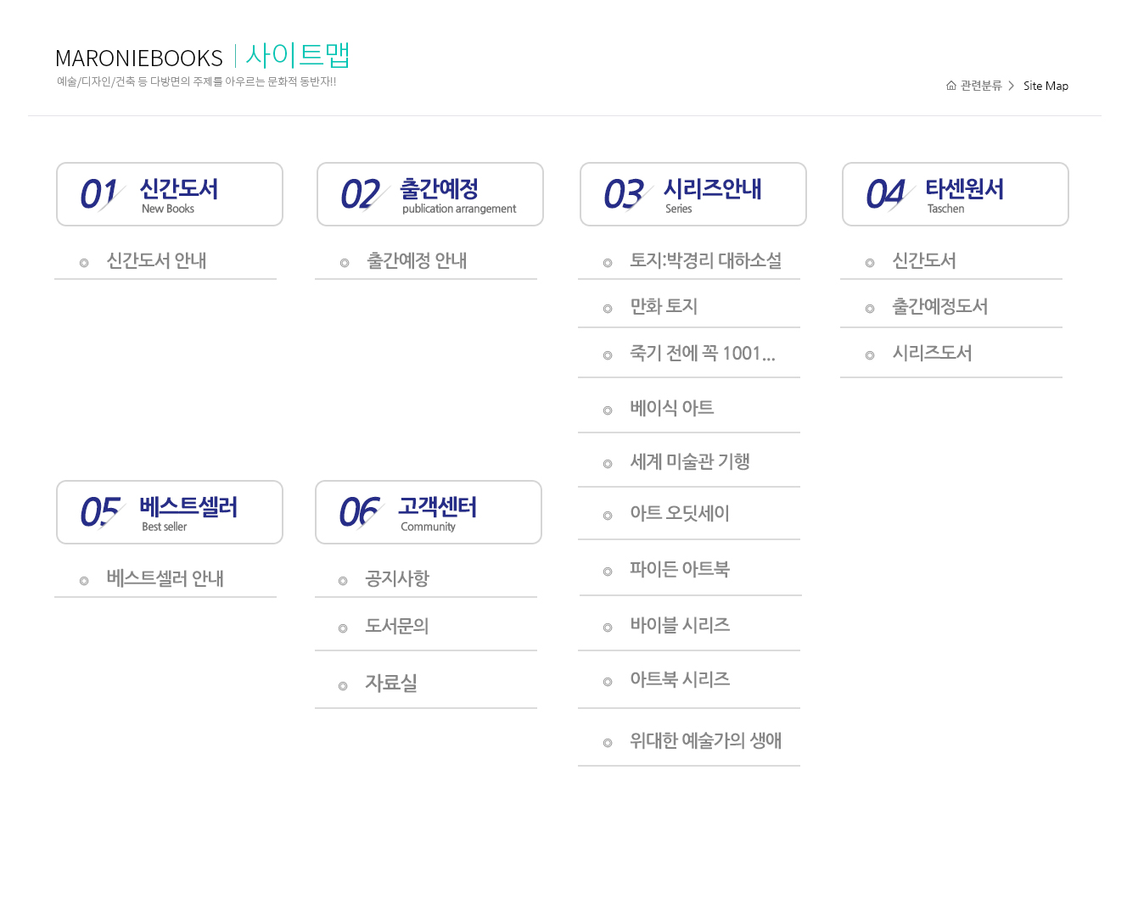Visit 세계 미술관 기행 link
This screenshot has width=1127, height=904.
pyautogui.click(x=689, y=462)
